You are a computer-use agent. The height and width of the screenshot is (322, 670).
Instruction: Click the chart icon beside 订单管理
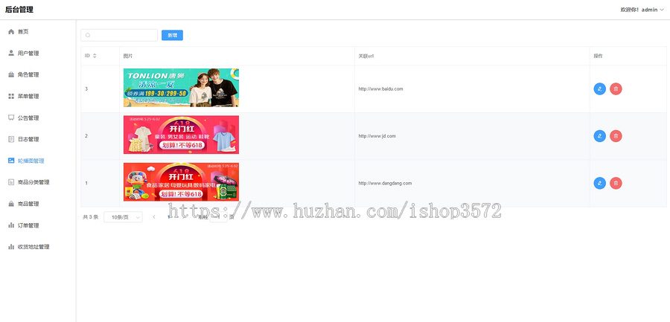click(11, 225)
